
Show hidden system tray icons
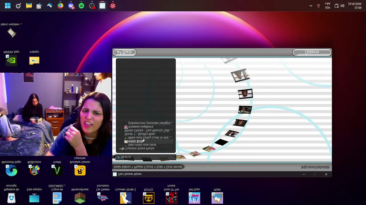click(311, 6)
